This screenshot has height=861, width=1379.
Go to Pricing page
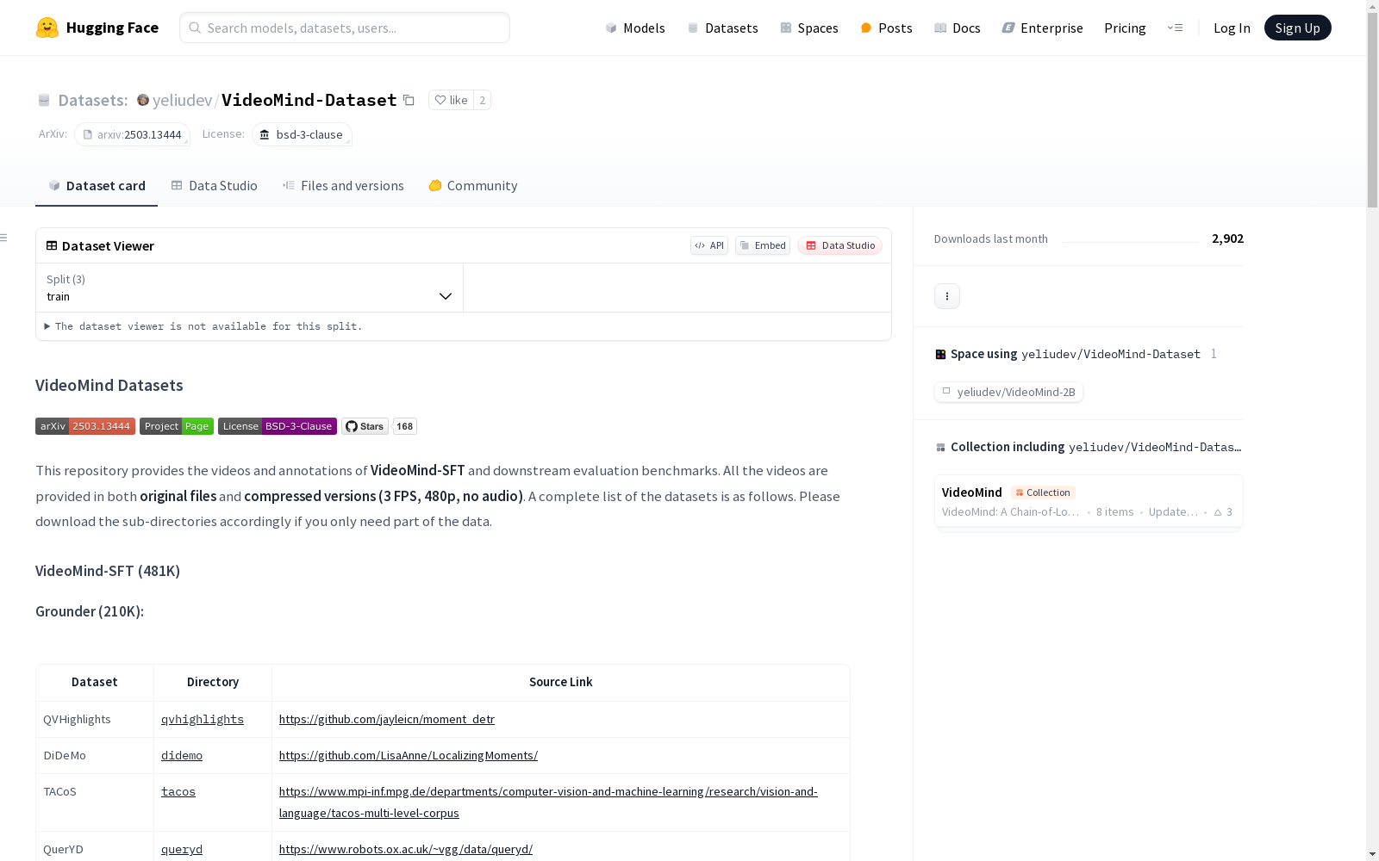[x=1125, y=28]
